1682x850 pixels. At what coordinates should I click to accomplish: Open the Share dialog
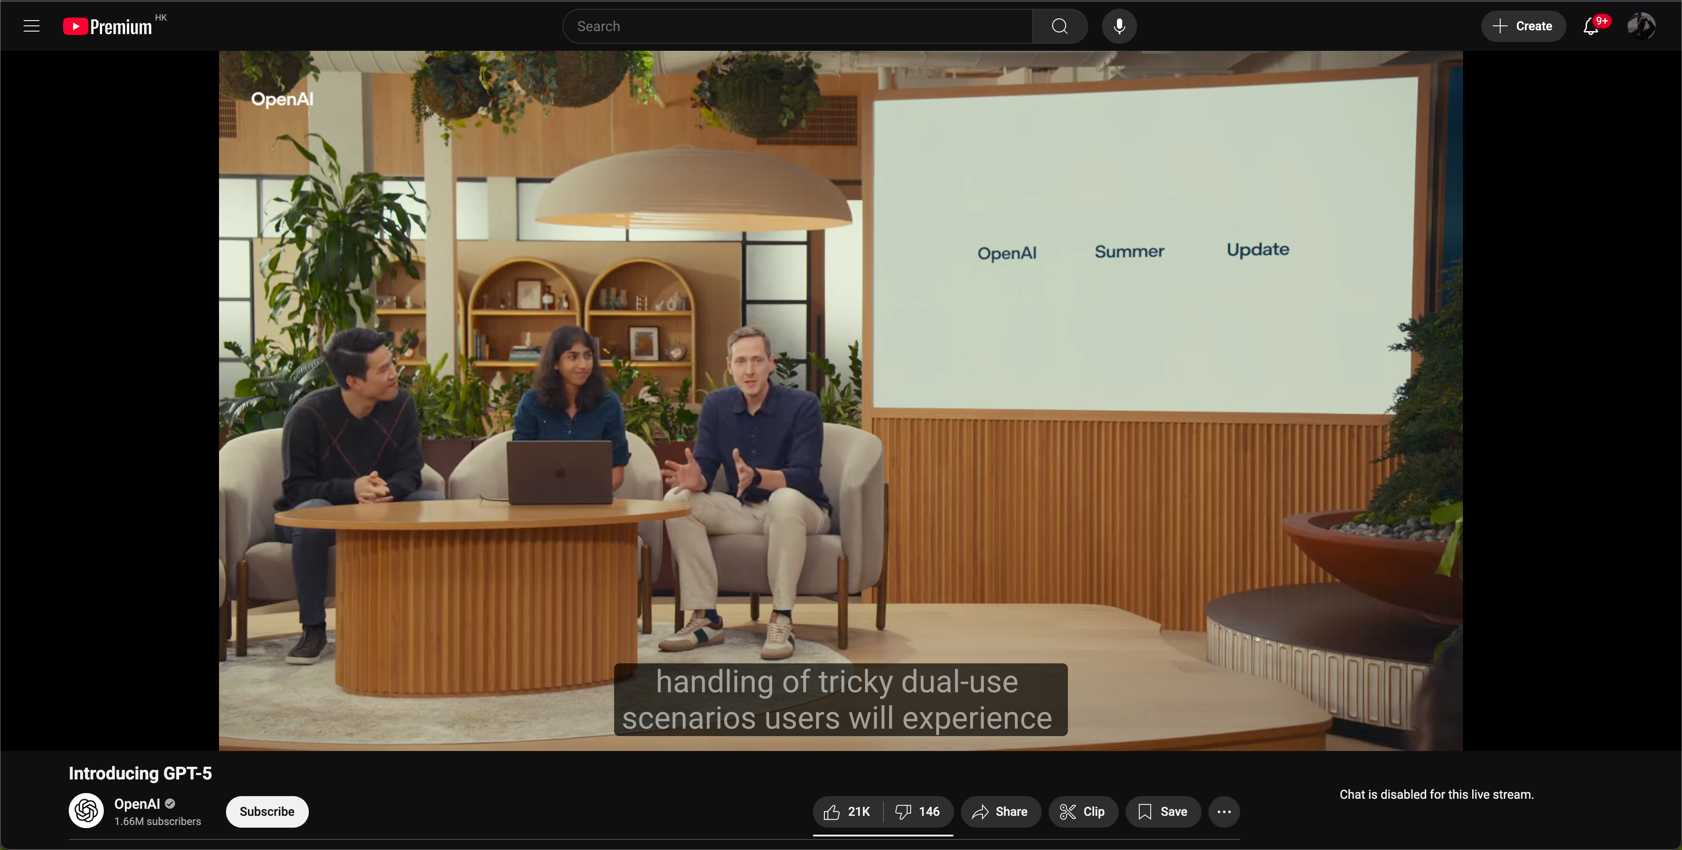pos(1000,811)
